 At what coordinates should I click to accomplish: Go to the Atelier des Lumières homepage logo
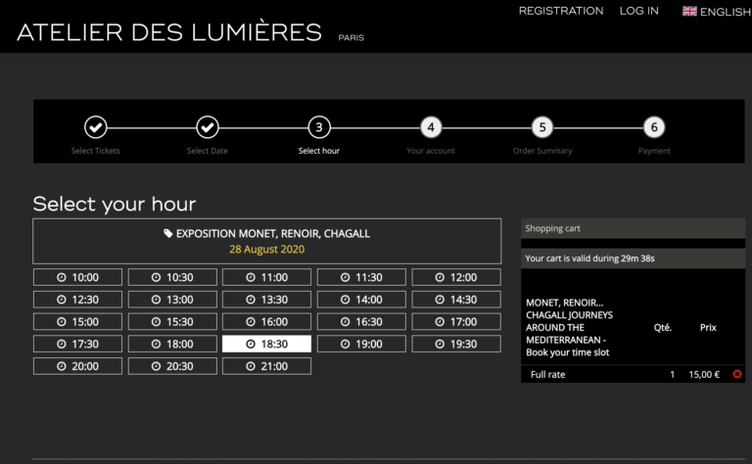point(169,32)
